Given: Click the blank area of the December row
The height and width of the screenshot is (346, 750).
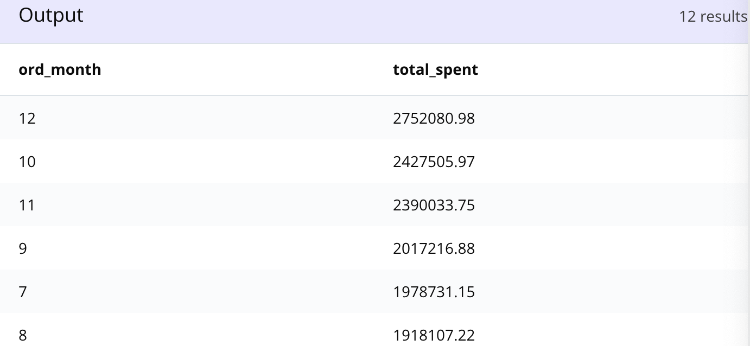Looking at the screenshot, I should (x=608, y=118).
